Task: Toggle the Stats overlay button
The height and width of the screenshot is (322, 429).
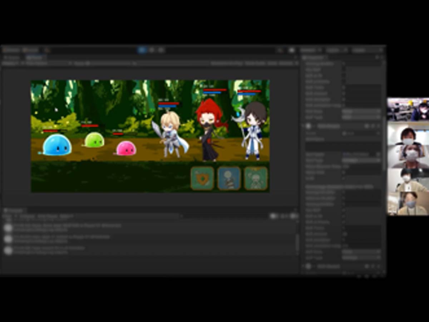Action: click(x=272, y=63)
